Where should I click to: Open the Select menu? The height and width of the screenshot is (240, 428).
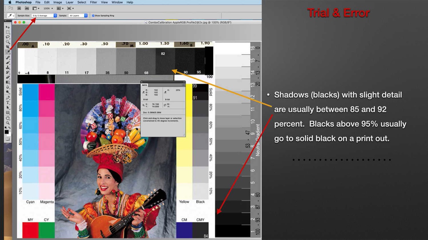click(x=82, y=2)
